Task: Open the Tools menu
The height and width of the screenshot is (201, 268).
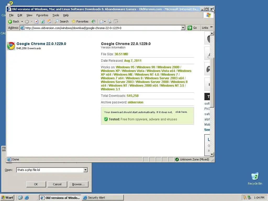Action: point(55,15)
